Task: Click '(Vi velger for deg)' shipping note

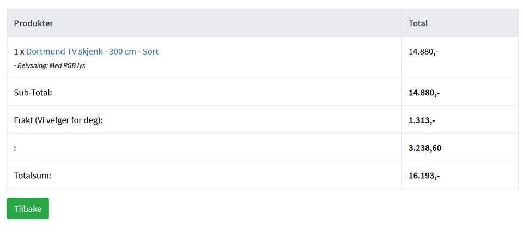Action: 69,120
